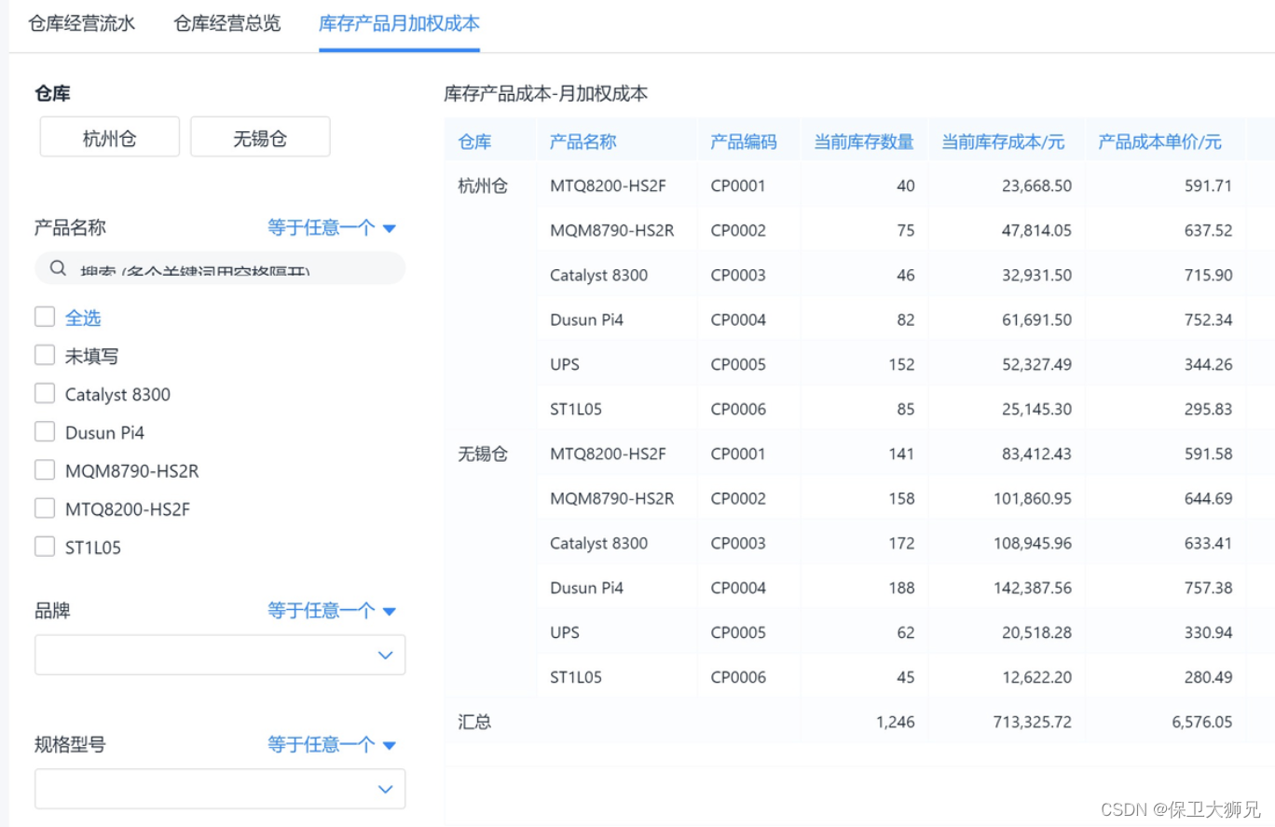Open the 产品名称 等于任意一个 condition dropdown

pyautogui.click(x=333, y=227)
